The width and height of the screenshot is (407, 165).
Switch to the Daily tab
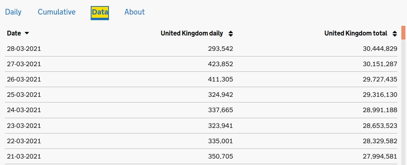pyautogui.click(x=13, y=12)
